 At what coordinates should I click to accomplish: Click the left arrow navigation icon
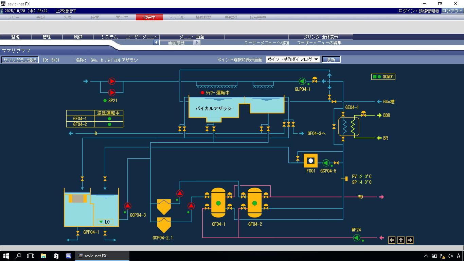(x=392, y=240)
